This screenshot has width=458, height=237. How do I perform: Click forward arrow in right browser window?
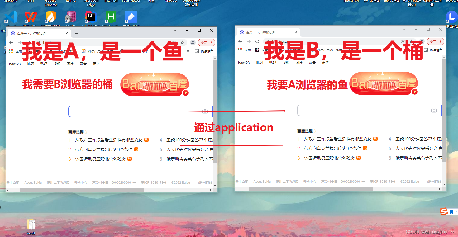pyautogui.click(x=249, y=41)
